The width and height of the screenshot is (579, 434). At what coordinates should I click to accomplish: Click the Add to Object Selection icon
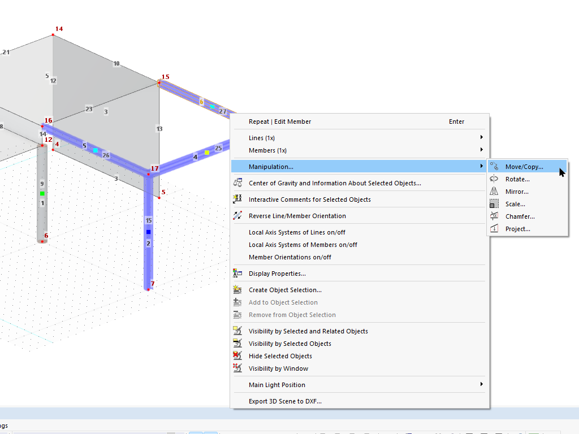point(237,302)
